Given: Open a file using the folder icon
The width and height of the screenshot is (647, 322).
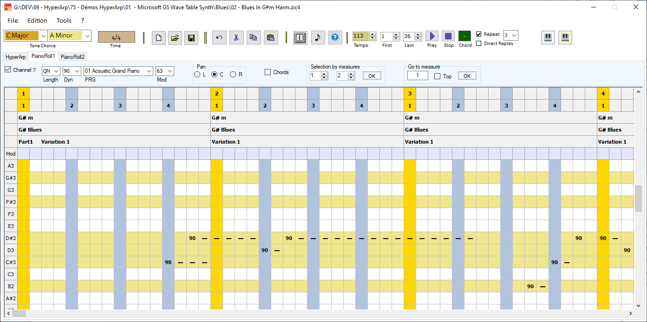Looking at the screenshot, I should pos(175,38).
